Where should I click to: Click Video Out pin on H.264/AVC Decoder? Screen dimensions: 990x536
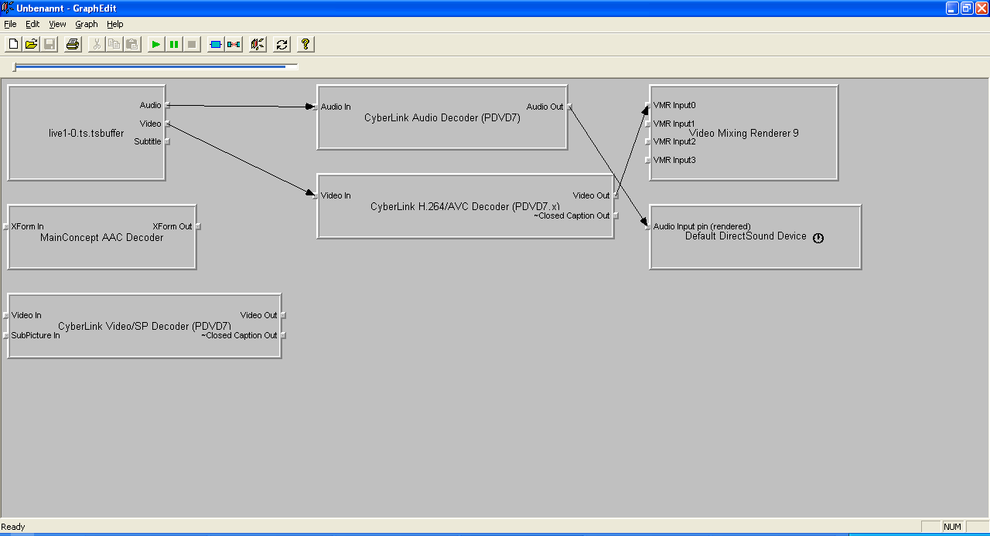(615, 195)
